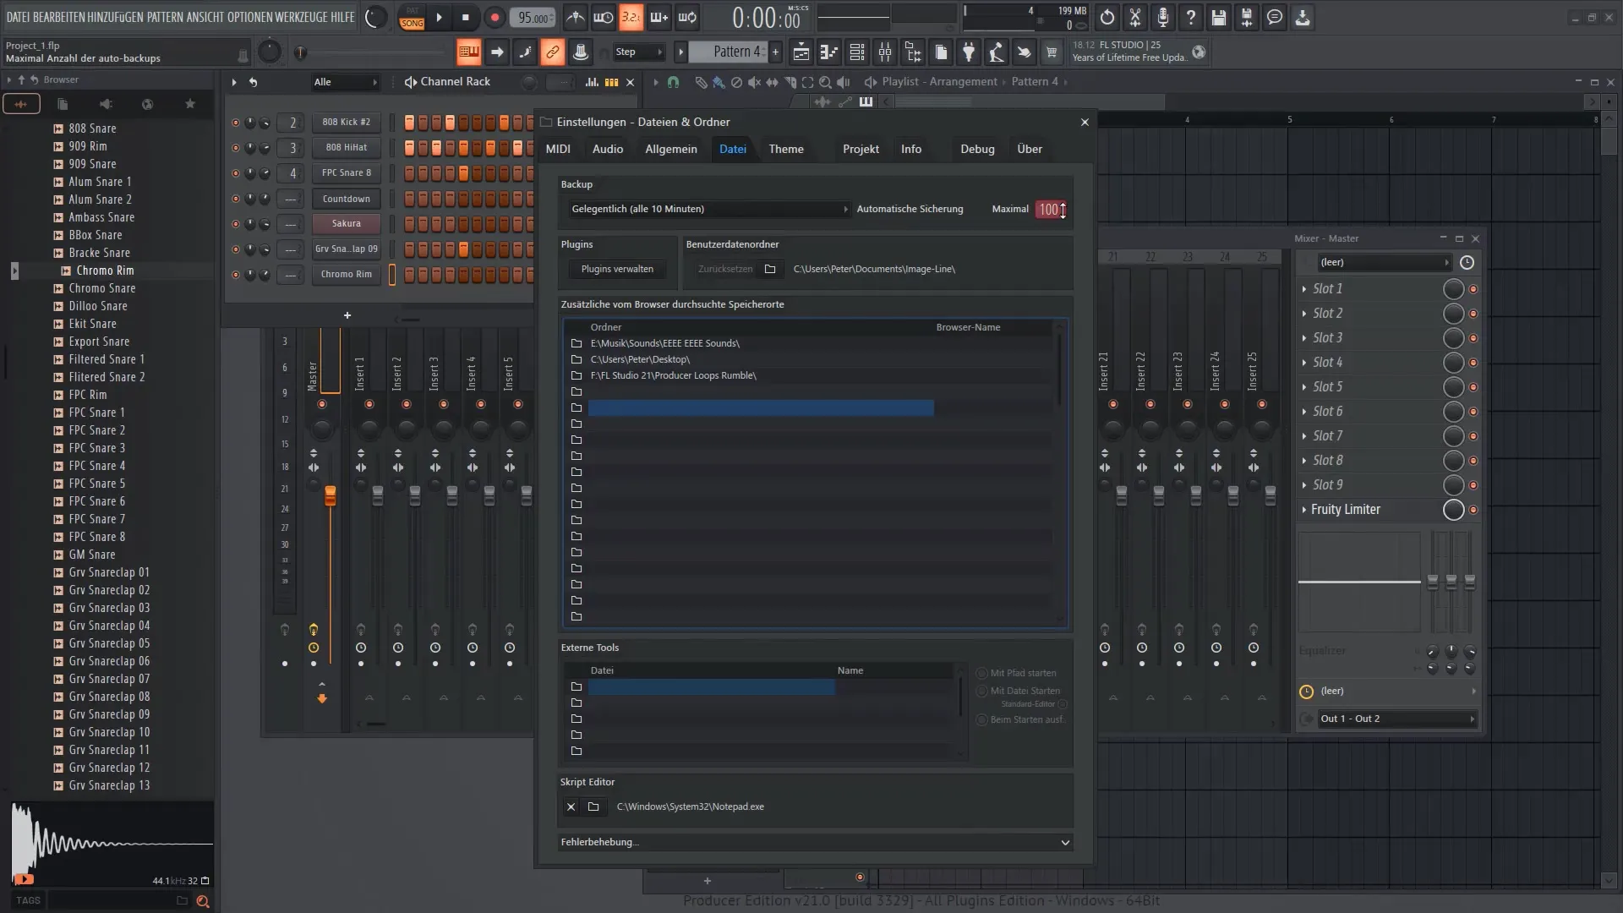1623x913 pixels.
Task: Open the Projekt settings tab
Action: 861,149
